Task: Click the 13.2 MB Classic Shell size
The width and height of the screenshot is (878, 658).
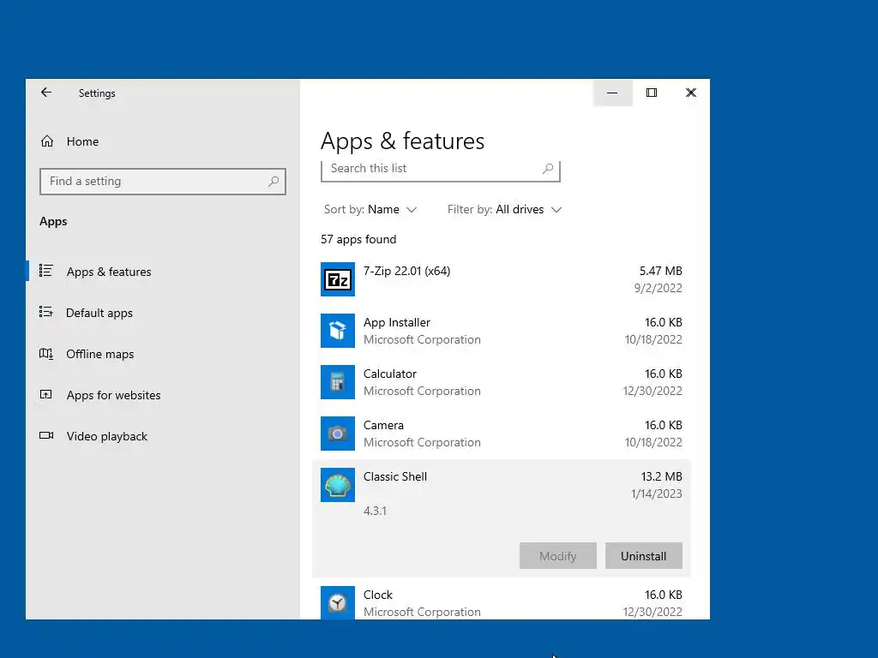Action: coord(661,476)
